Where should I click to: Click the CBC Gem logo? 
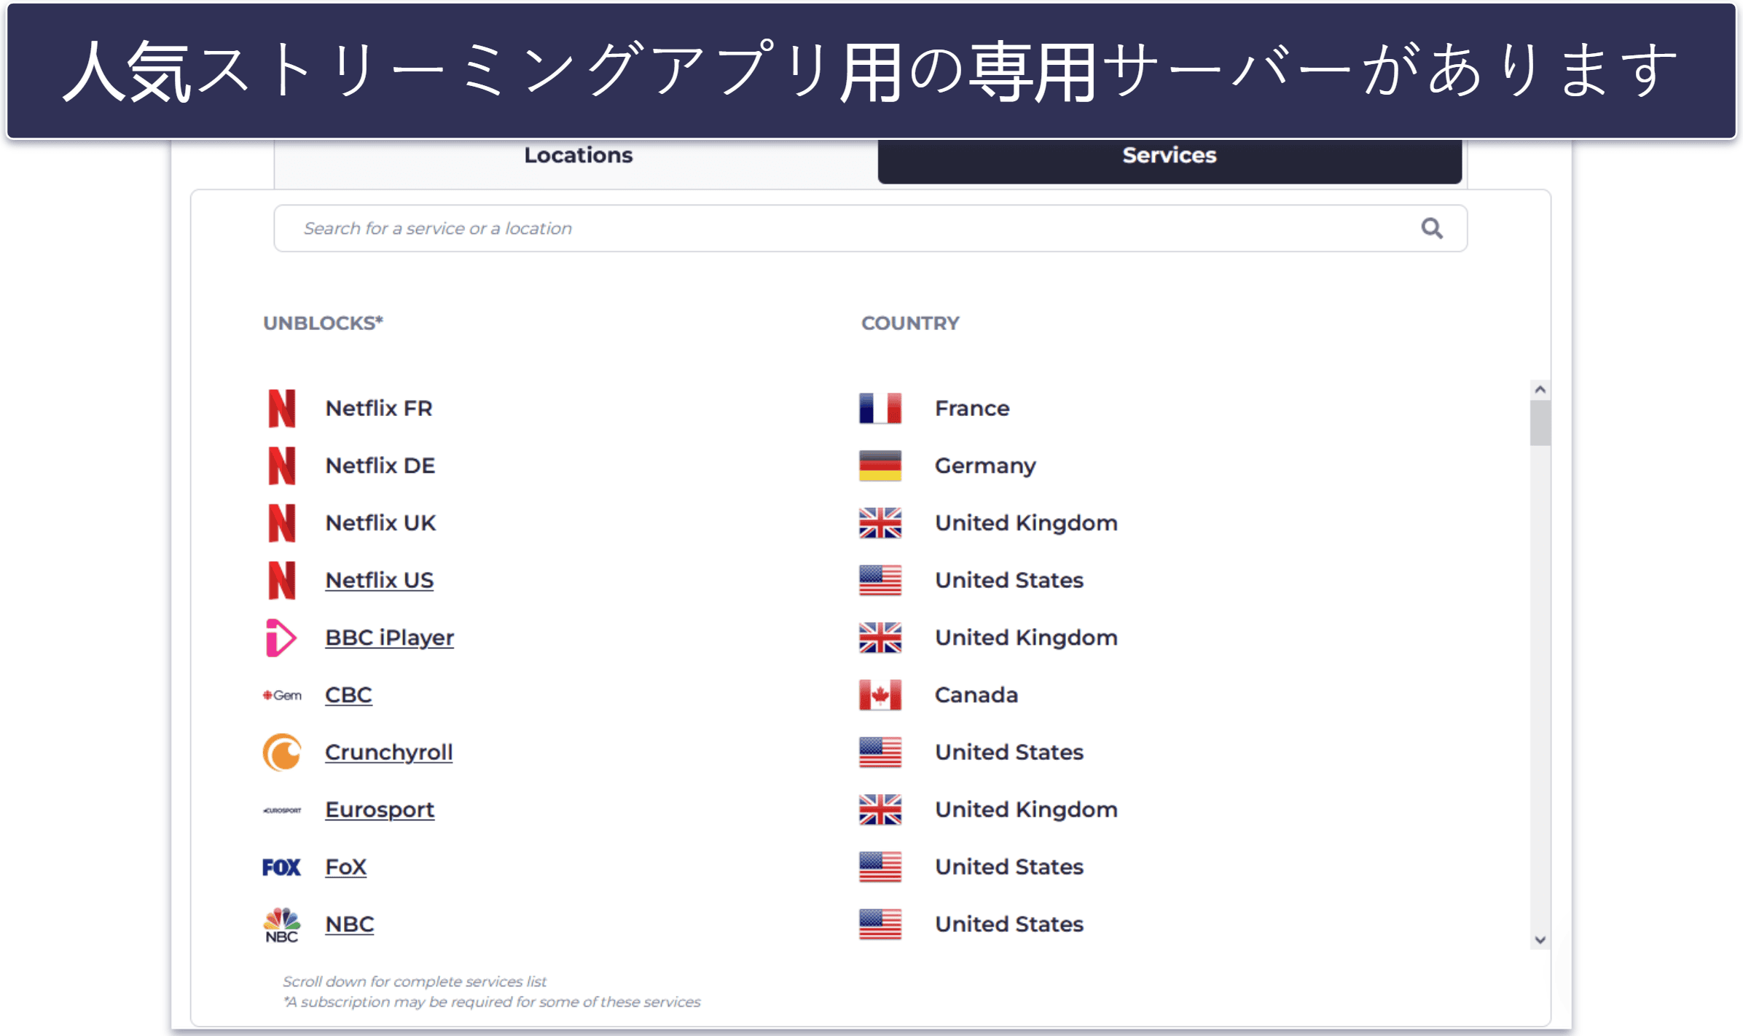click(x=282, y=695)
